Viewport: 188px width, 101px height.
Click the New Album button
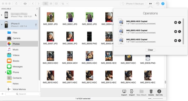(x=142, y=93)
